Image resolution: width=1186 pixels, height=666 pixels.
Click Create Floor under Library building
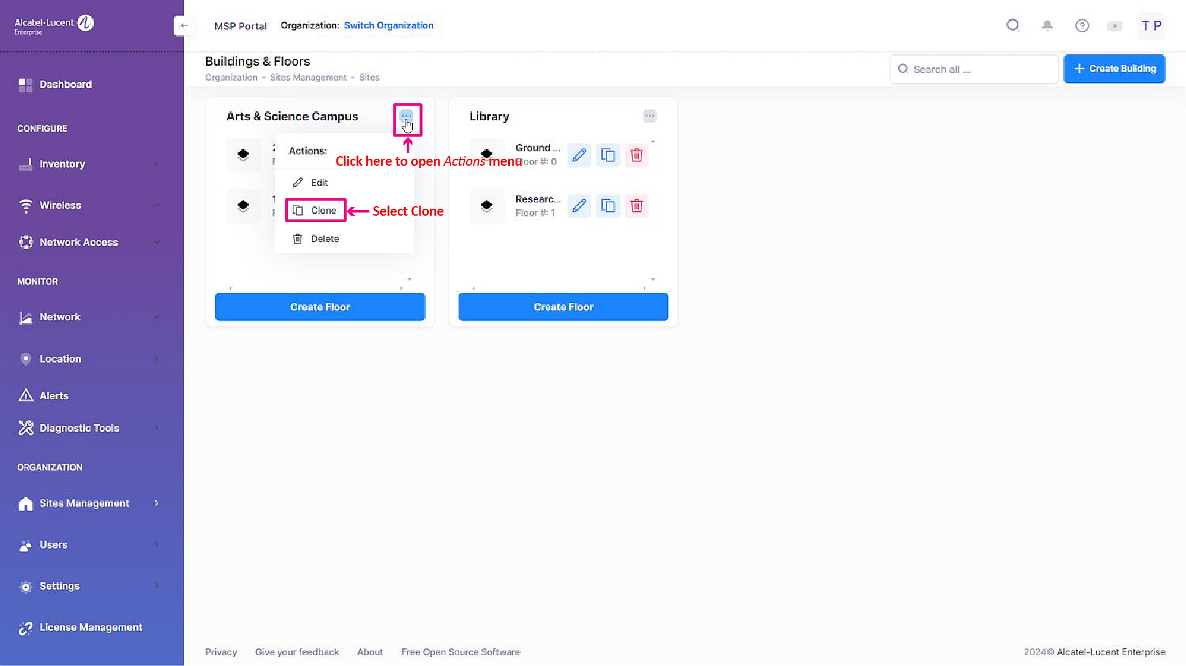pyautogui.click(x=563, y=307)
